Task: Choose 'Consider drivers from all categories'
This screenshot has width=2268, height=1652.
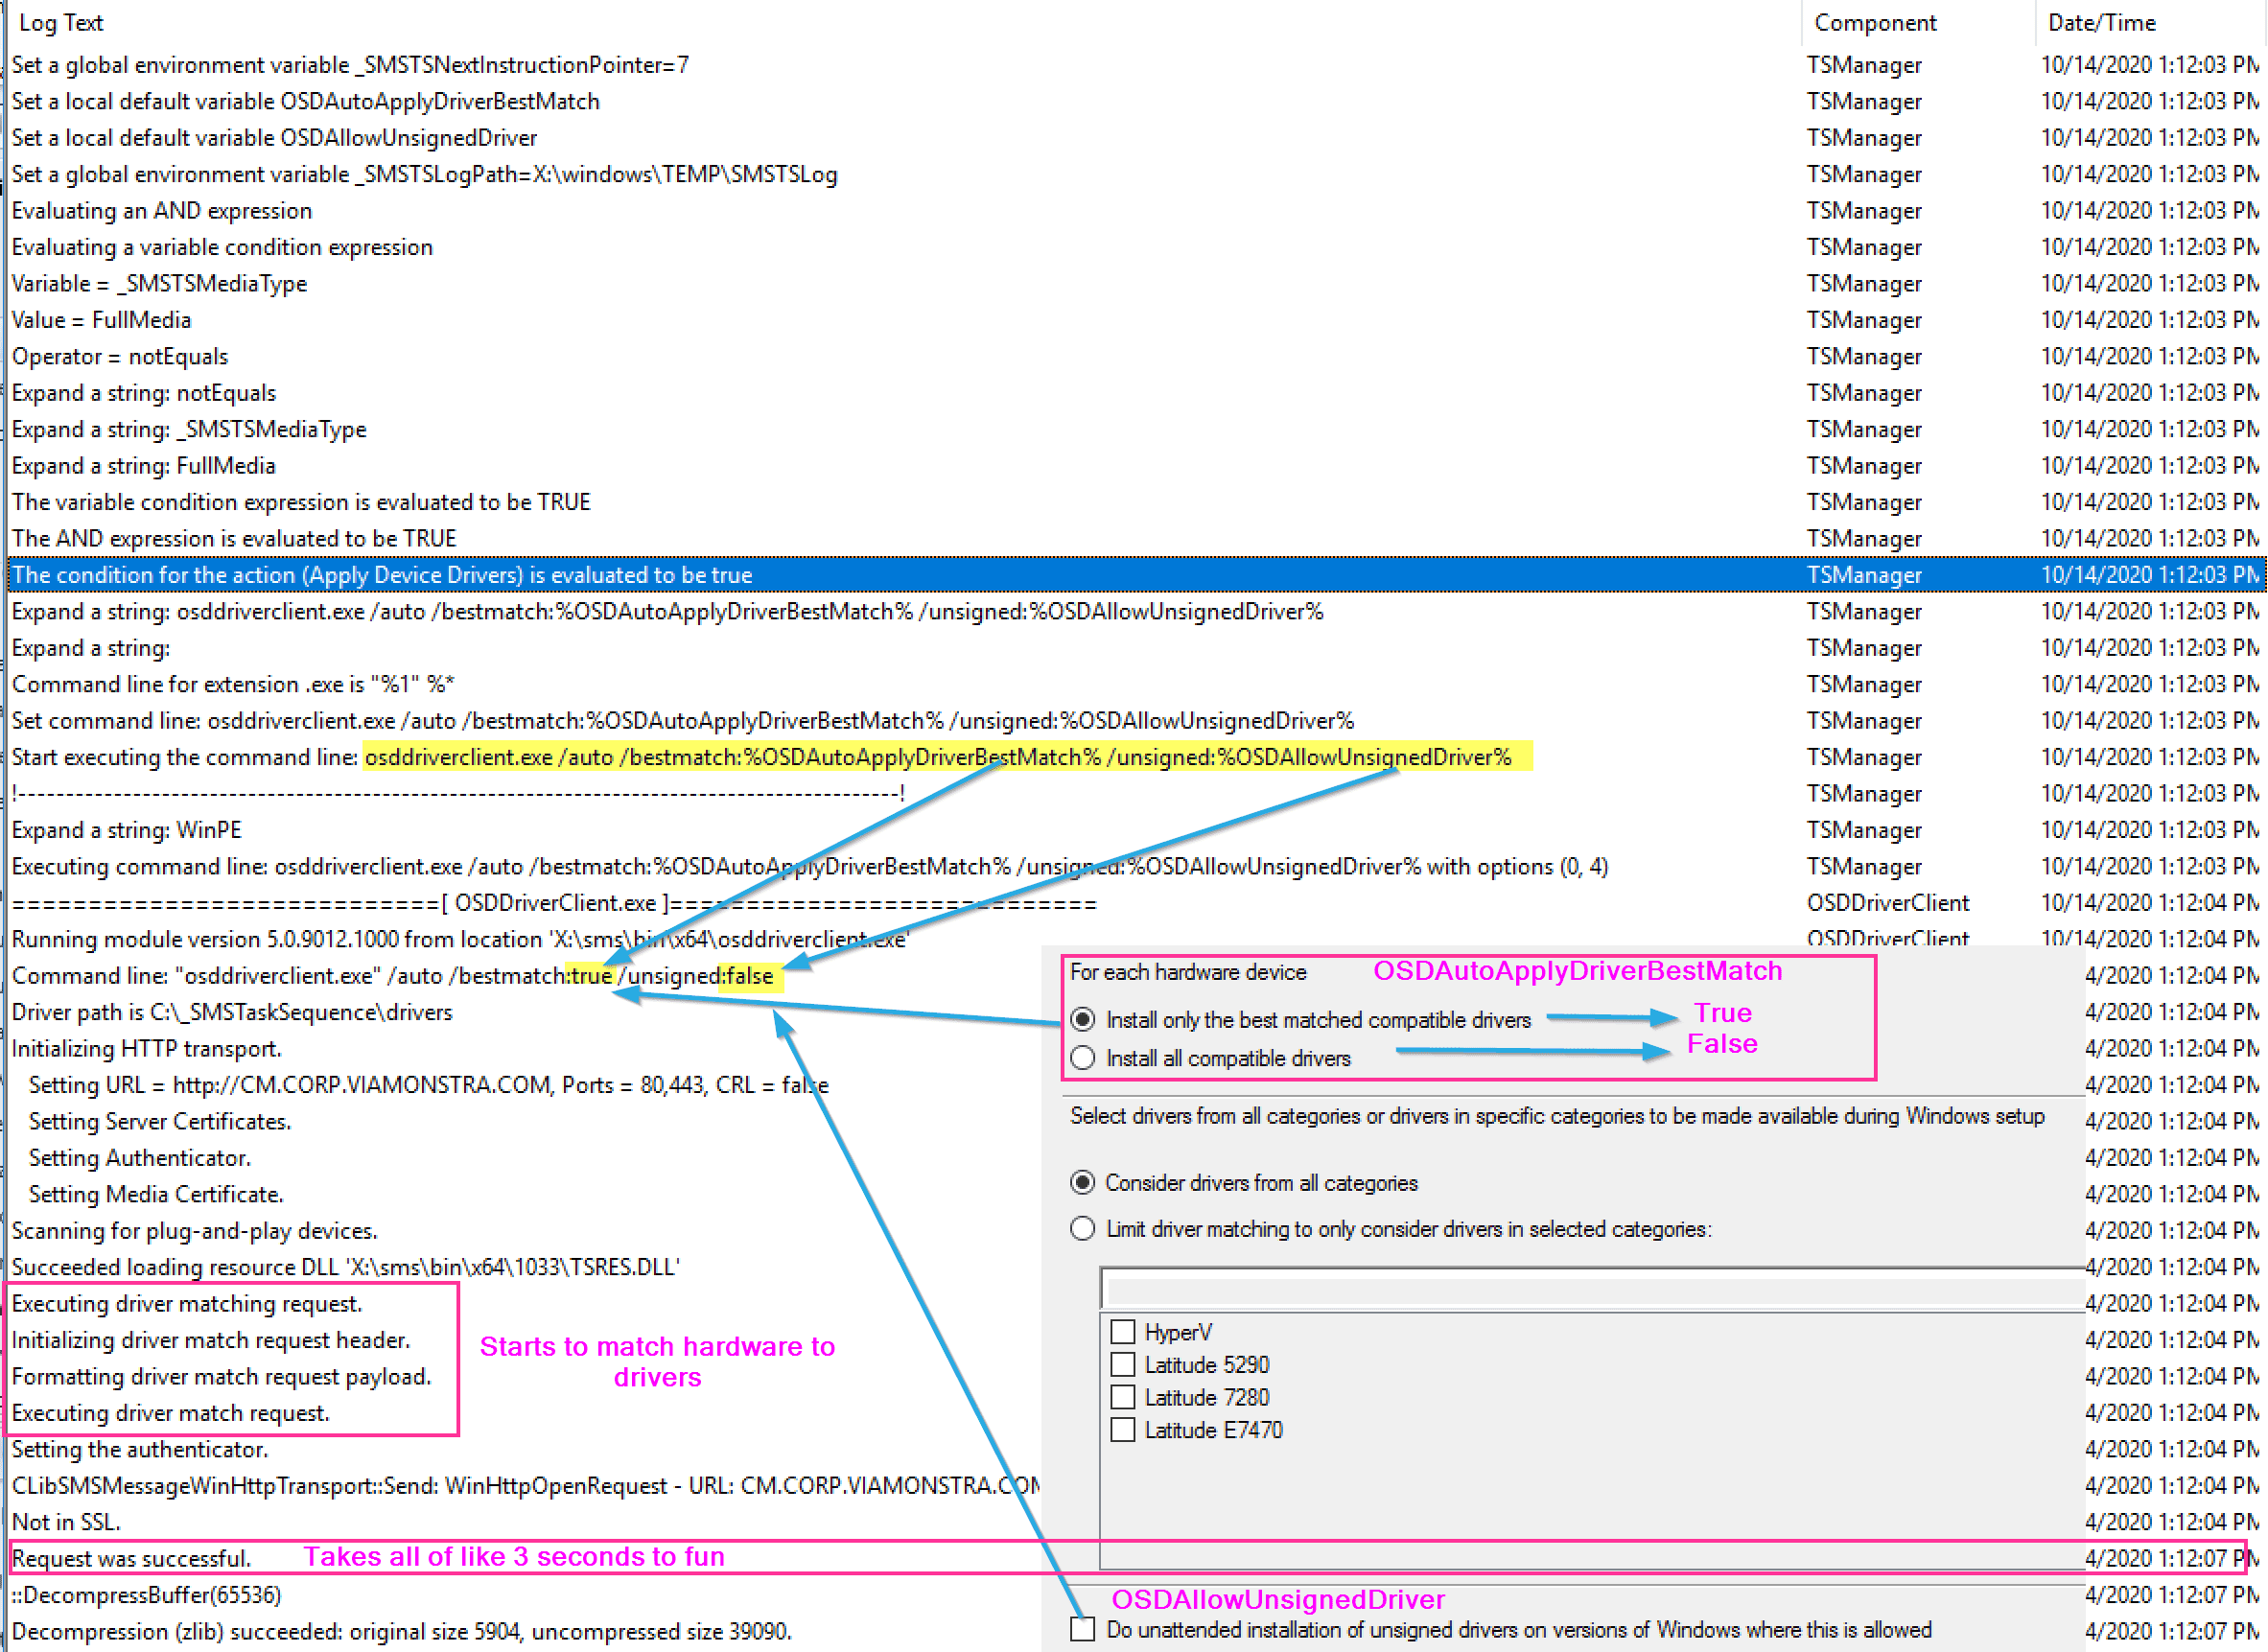Action: tap(1083, 1183)
